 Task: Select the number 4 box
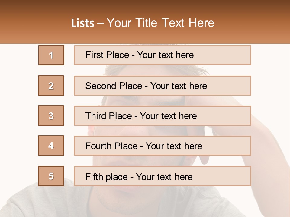pos(51,146)
